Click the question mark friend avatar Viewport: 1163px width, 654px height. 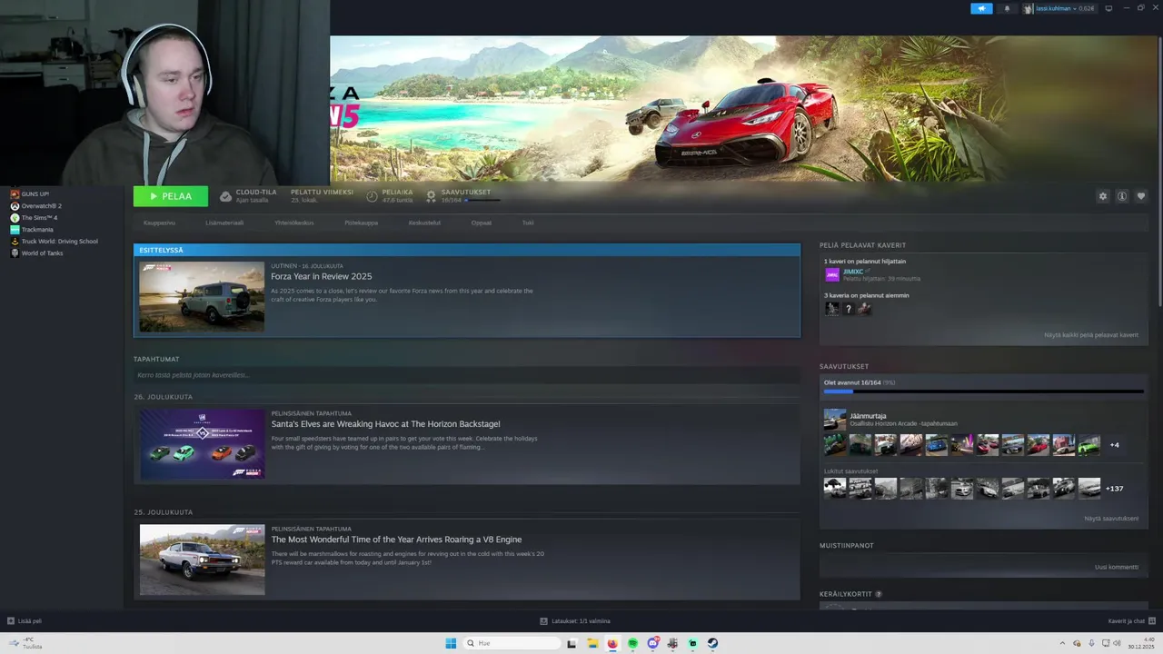pos(849,309)
